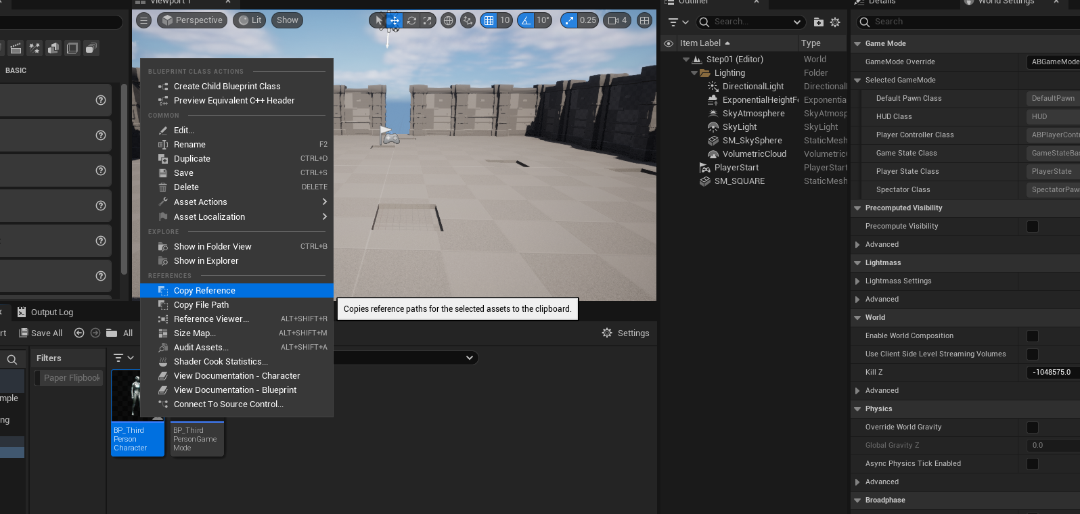1080x514 pixels.
Task: Click the Kill Z value field
Action: pos(1052,373)
